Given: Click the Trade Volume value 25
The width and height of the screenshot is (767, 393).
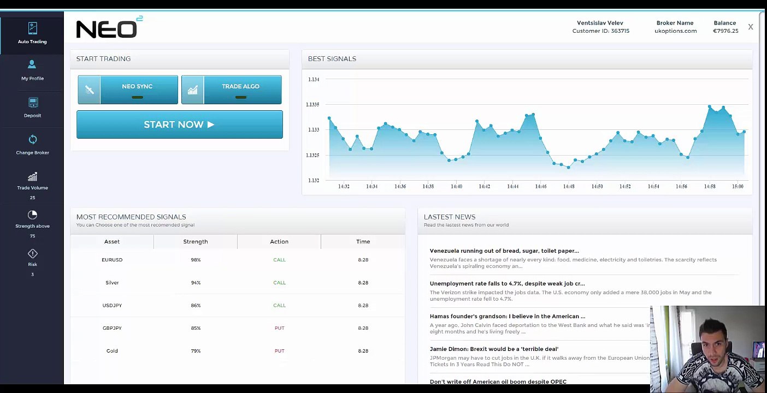Looking at the screenshot, I should point(32,198).
